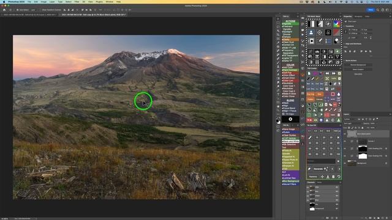Click the double right arrow icon in TK Combo
This screenshot has height=220, width=392.
tap(333, 73)
